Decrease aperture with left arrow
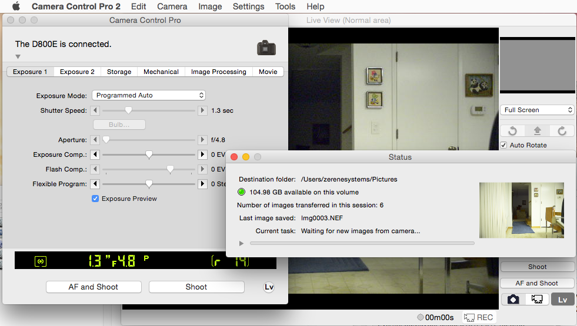Image resolution: width=577 pixels, height=326 pixels. click(95, 140)
